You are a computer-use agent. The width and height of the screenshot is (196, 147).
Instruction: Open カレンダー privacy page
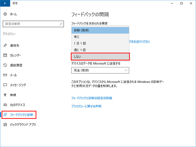click(15, 55)
